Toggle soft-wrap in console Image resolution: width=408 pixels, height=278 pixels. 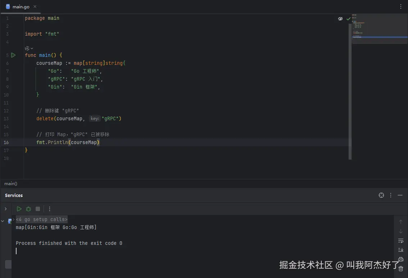pos(401,241)
